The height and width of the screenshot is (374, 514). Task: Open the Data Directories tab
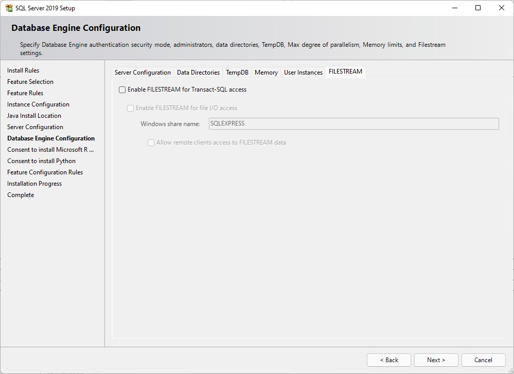(x=198, y=73)
